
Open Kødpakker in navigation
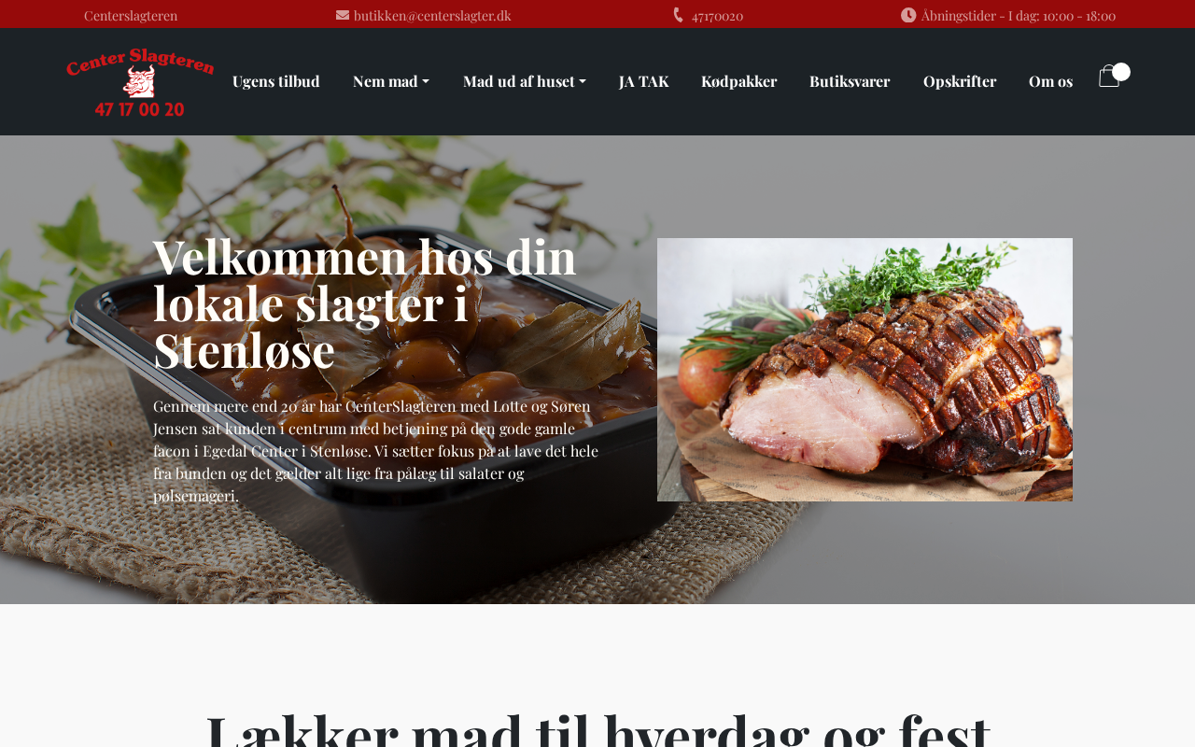pos(739,81)
